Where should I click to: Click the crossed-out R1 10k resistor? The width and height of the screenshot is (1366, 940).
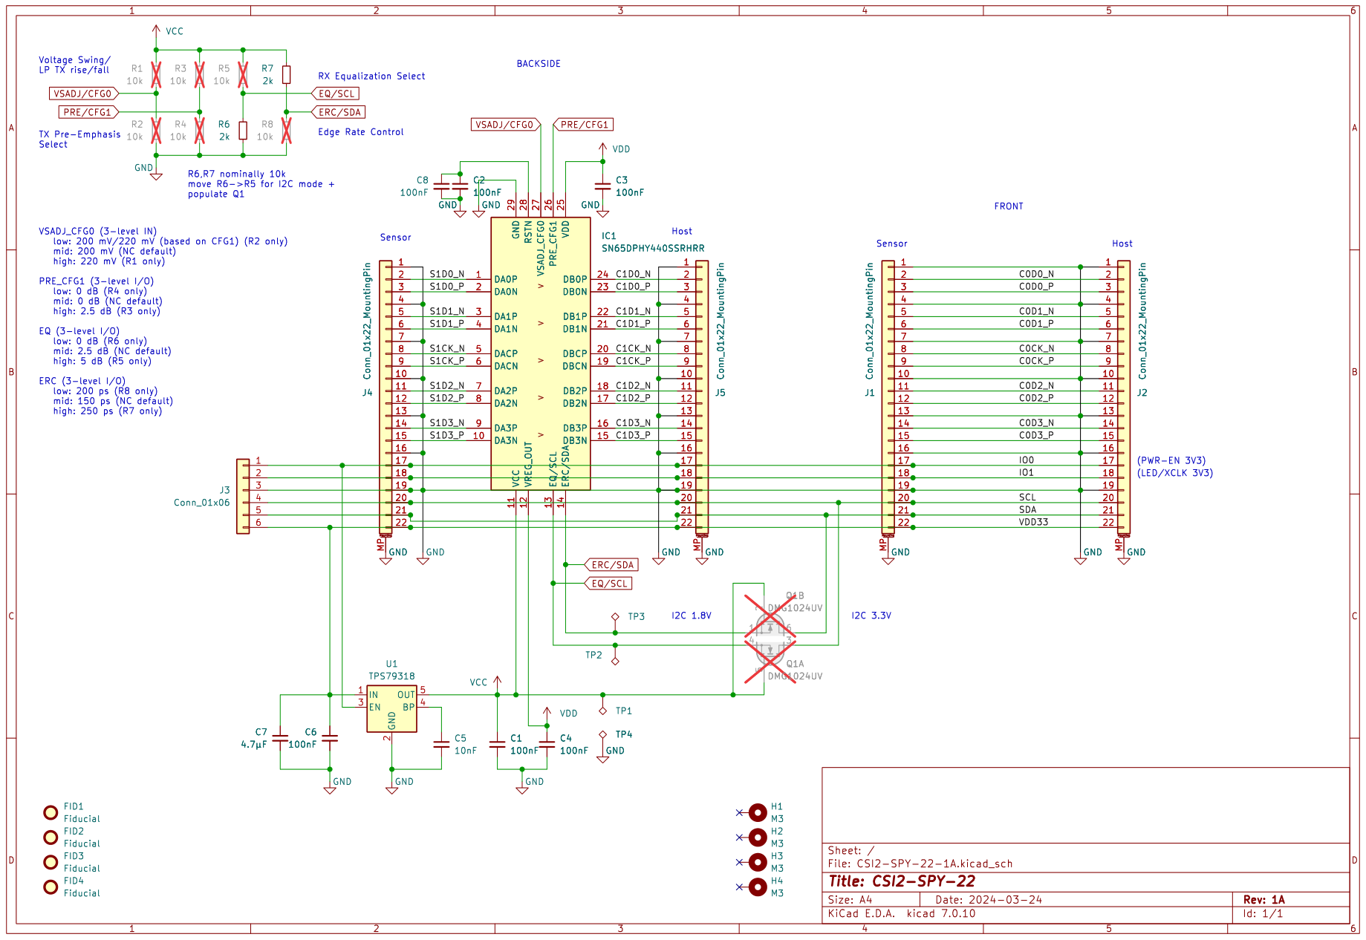coord(156,74)
